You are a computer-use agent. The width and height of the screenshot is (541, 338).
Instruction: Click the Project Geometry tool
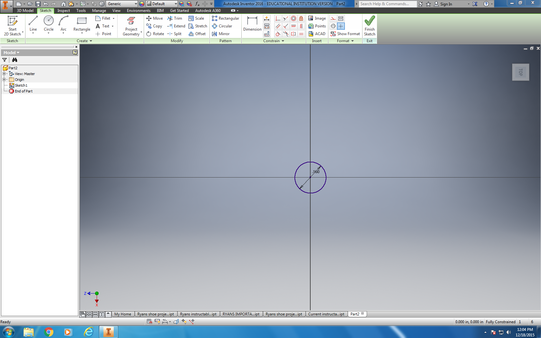coord(131,26)
